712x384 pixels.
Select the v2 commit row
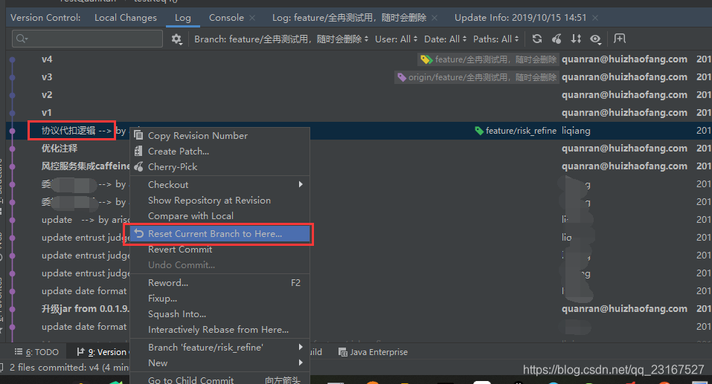pyautogui.click(x=359, y=95)
